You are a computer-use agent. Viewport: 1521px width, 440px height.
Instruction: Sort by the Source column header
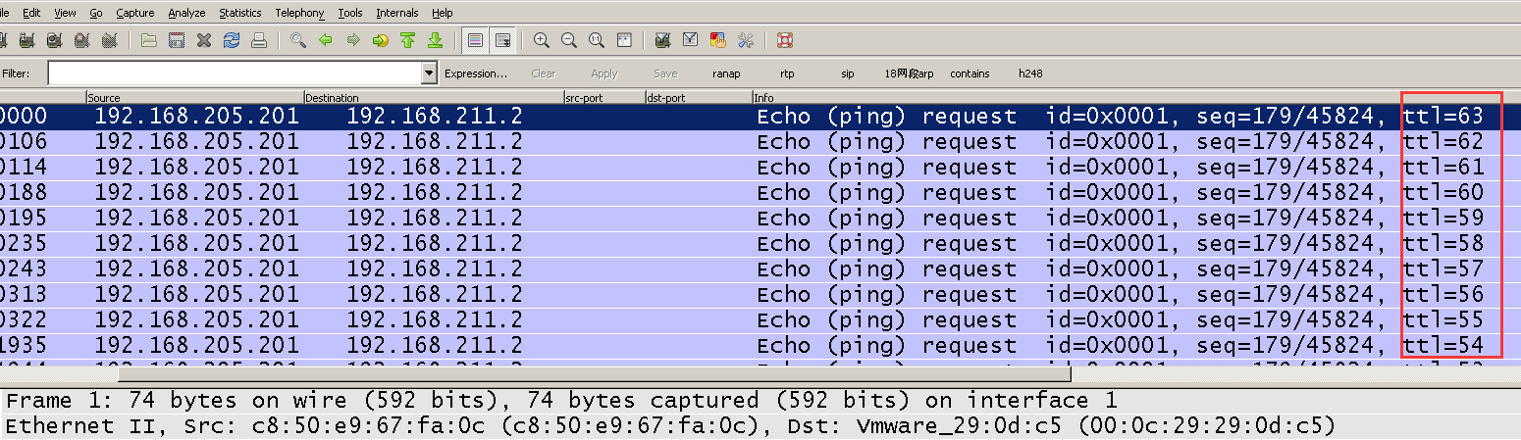click(x=194, y=98)
